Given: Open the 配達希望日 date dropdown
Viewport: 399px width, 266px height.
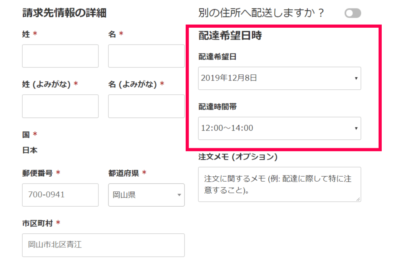Looking at the screenshot, I should click(x=279, y=78).
